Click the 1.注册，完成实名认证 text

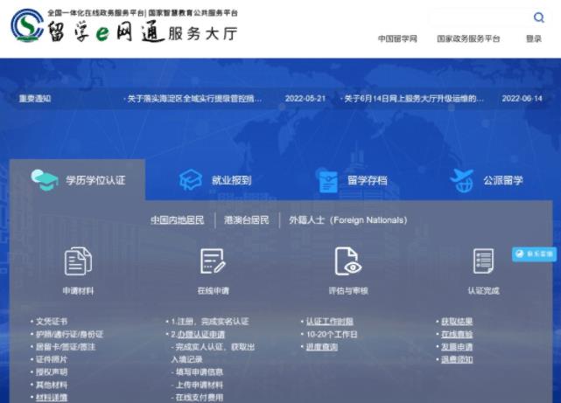[x=210, y=322]
